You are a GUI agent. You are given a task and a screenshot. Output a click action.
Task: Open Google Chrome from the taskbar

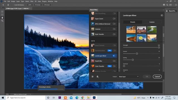click(83, 97)
